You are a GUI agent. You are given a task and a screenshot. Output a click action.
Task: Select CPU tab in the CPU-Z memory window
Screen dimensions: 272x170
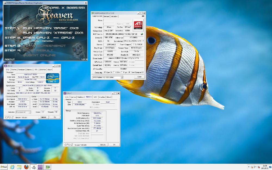[67, 97]
